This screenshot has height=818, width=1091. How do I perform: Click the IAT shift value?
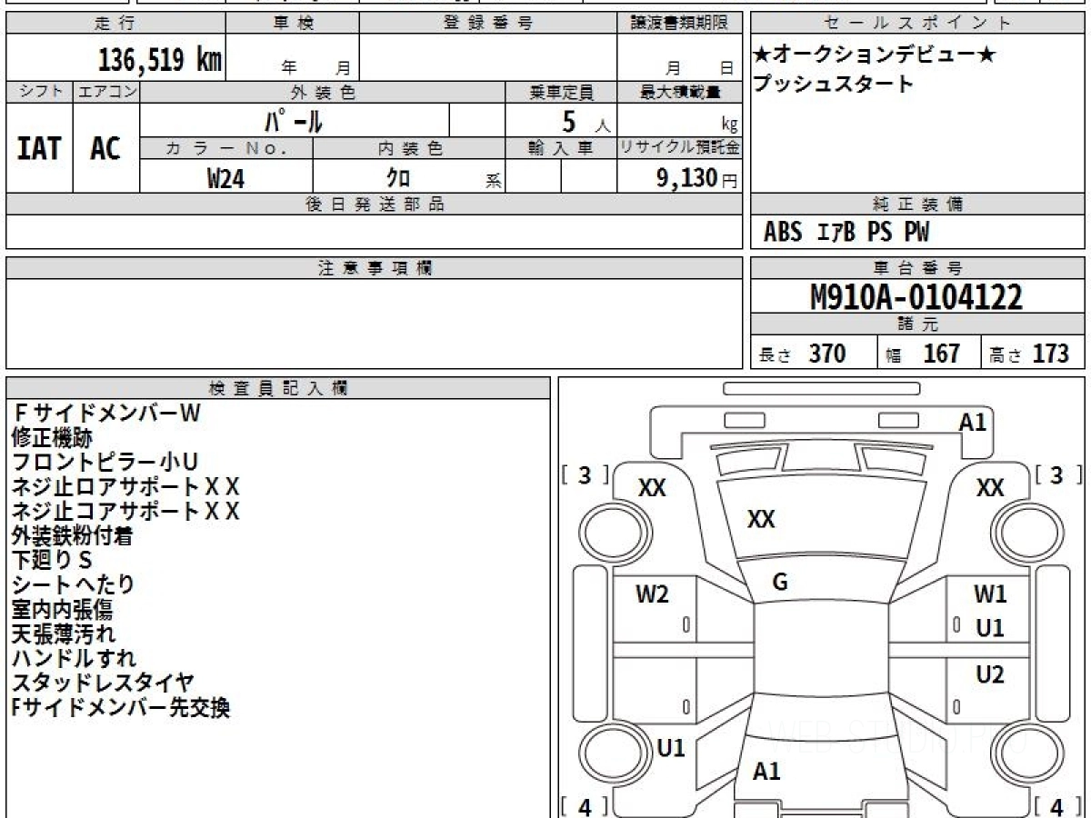pyautogui.click(x=39, y=148)
